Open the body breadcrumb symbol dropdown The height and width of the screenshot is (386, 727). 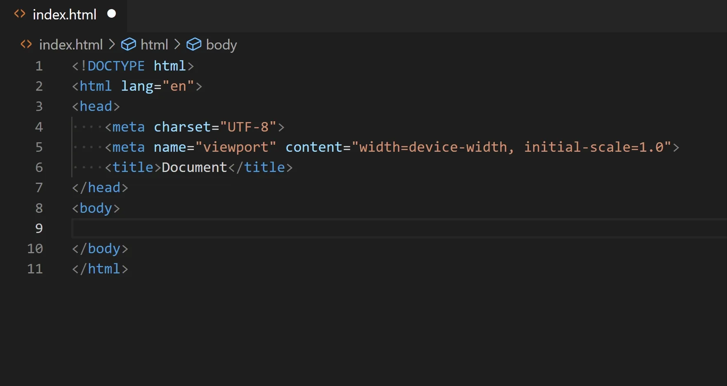(x=221, y=45)
